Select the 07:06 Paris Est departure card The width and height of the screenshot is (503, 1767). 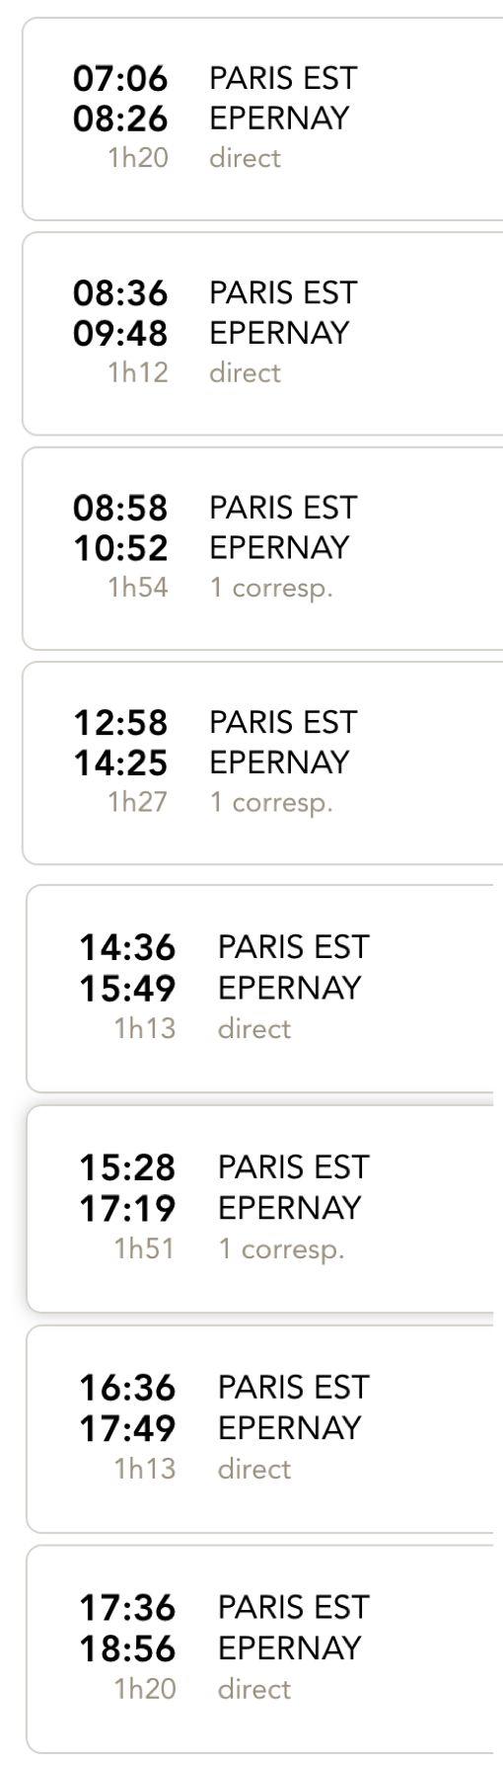click(262, 119)
